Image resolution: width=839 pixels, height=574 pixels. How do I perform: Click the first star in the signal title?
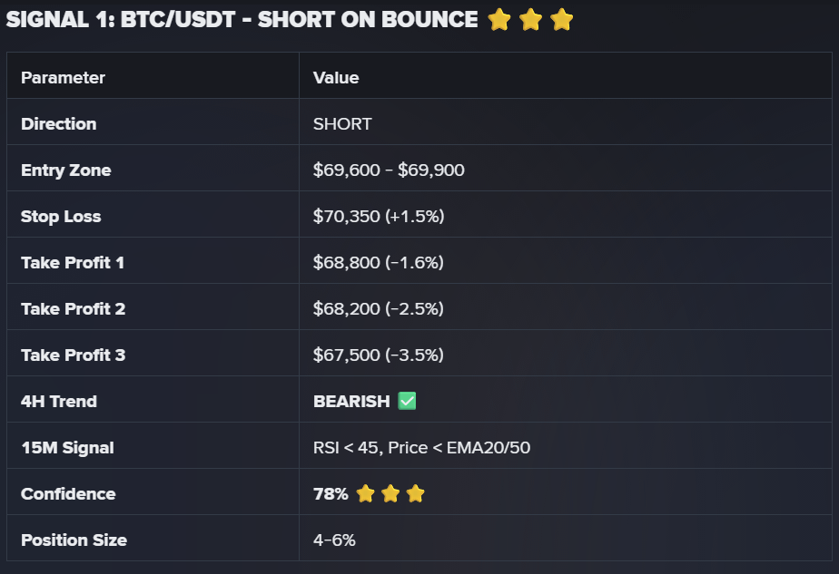[499, 20]
